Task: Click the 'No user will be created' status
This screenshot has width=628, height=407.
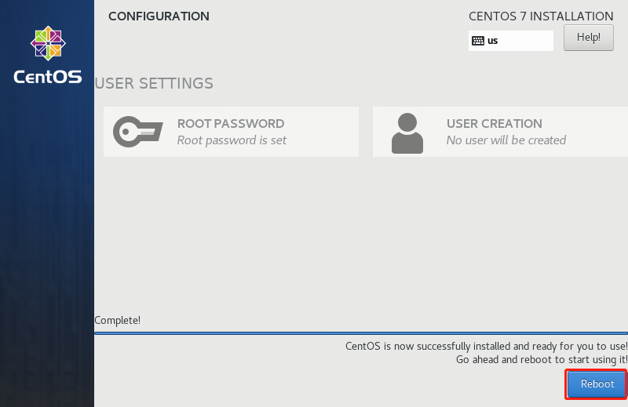Action: coord(506,140)
